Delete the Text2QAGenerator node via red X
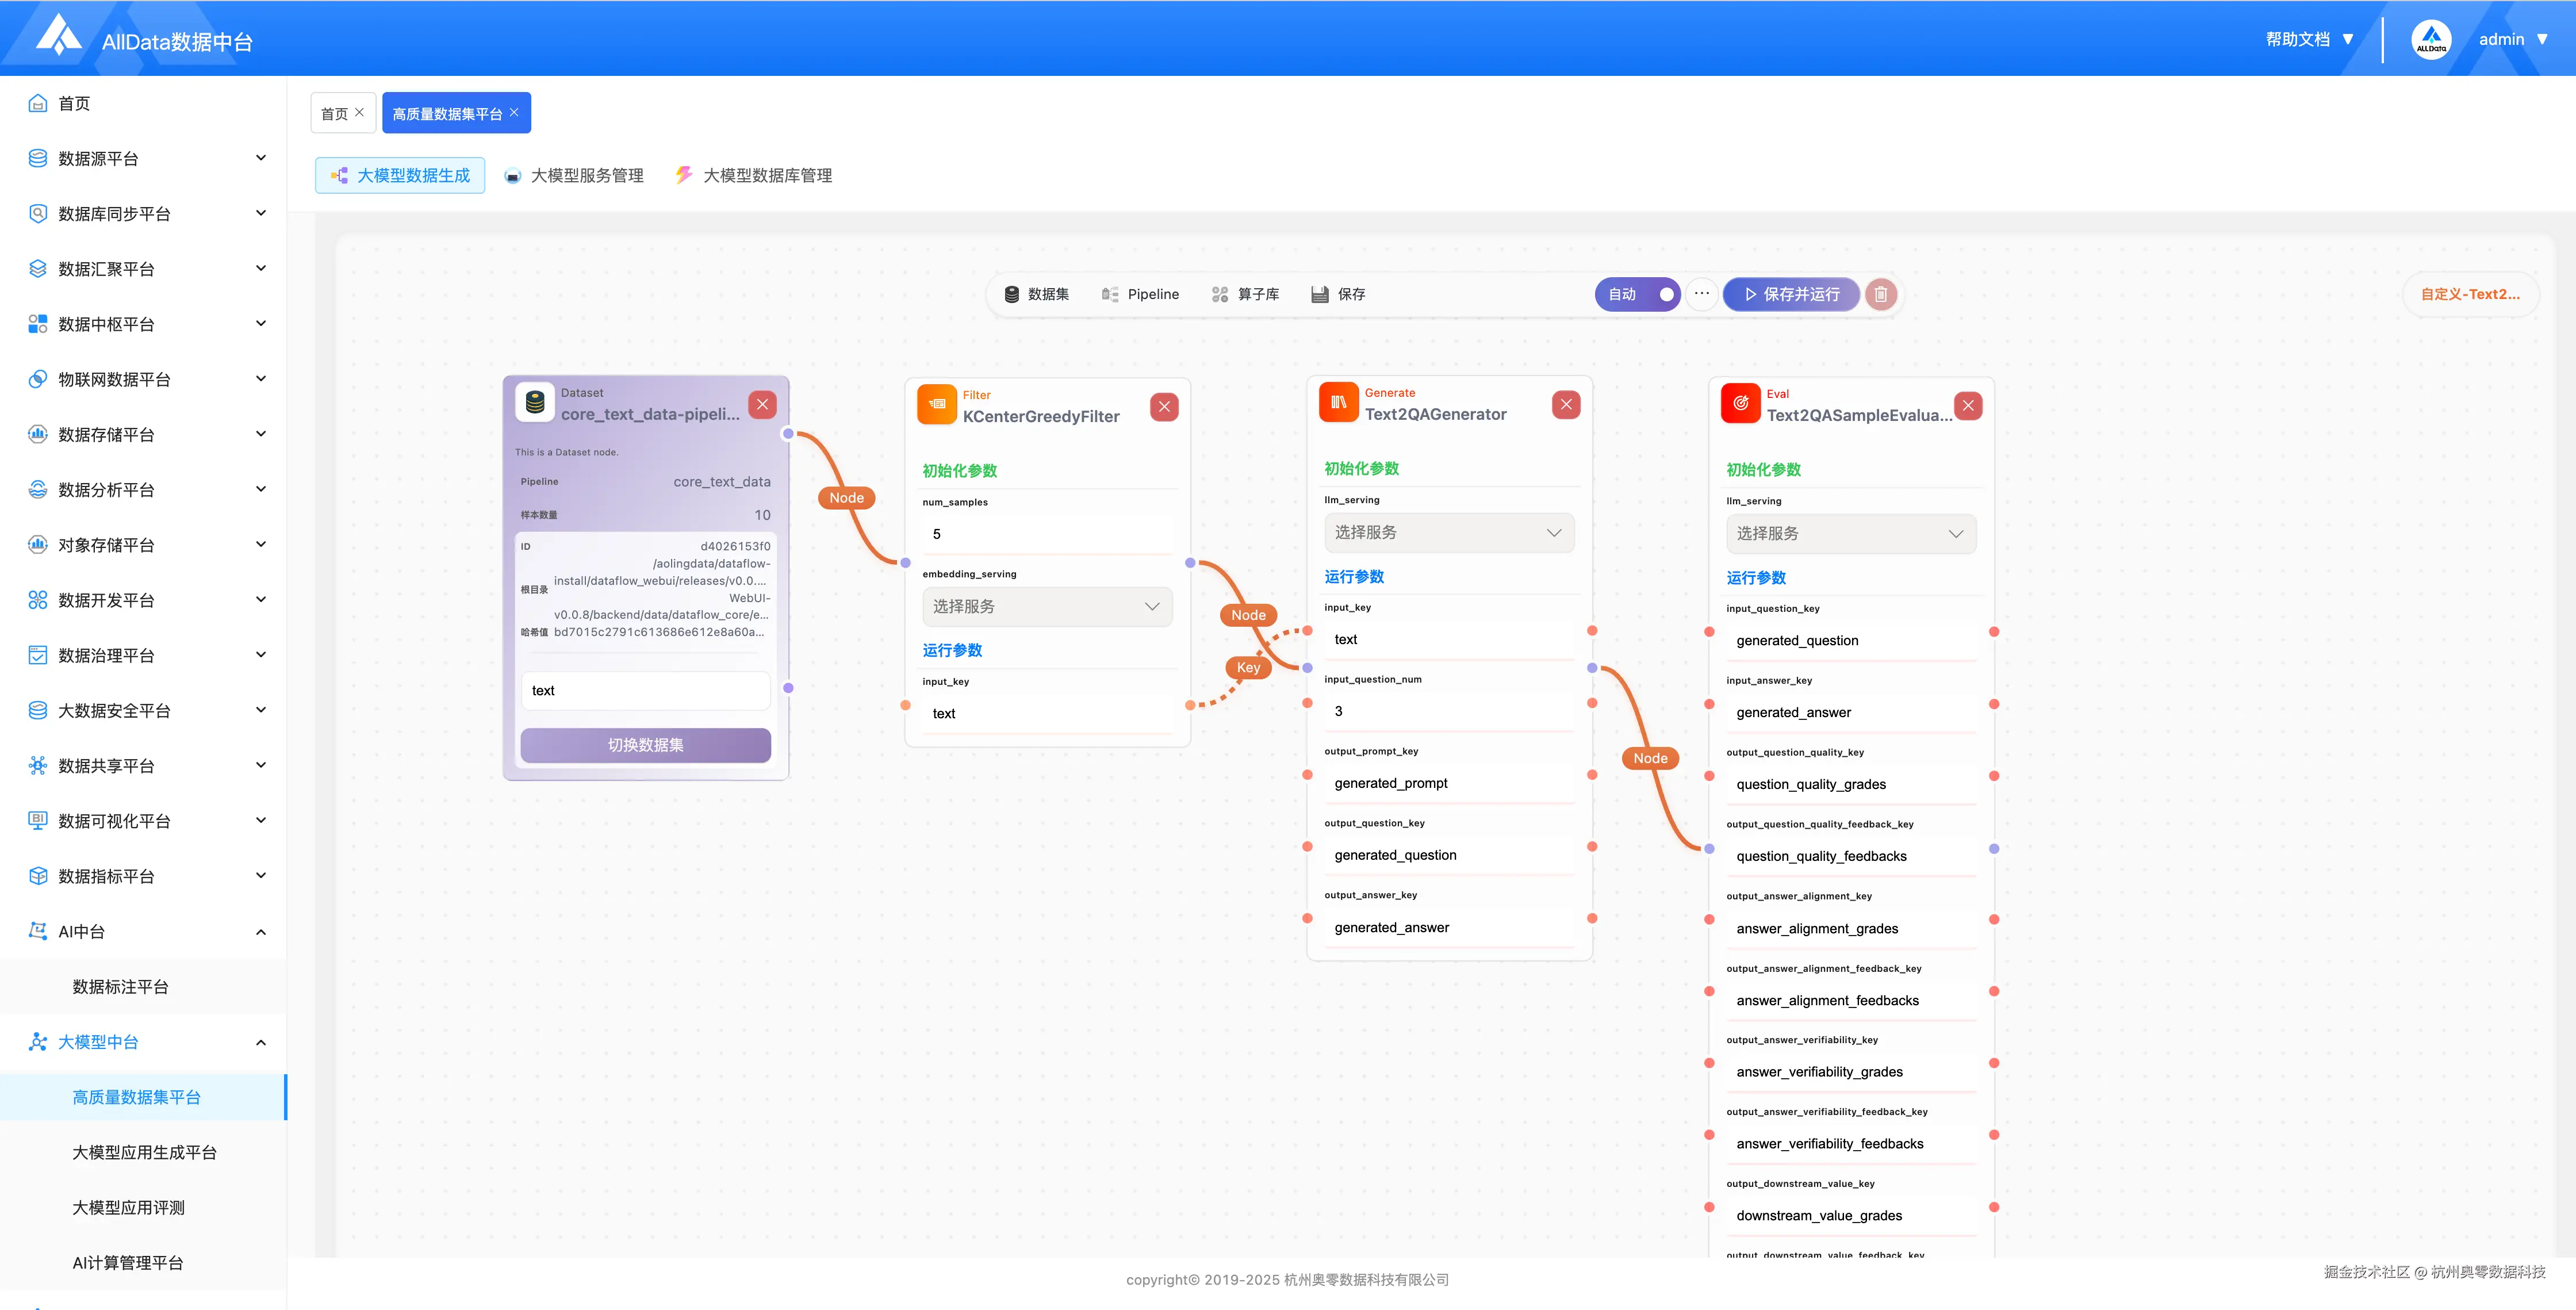The height and width of the screenshot is (1310, 2576). coord(1566,405)
